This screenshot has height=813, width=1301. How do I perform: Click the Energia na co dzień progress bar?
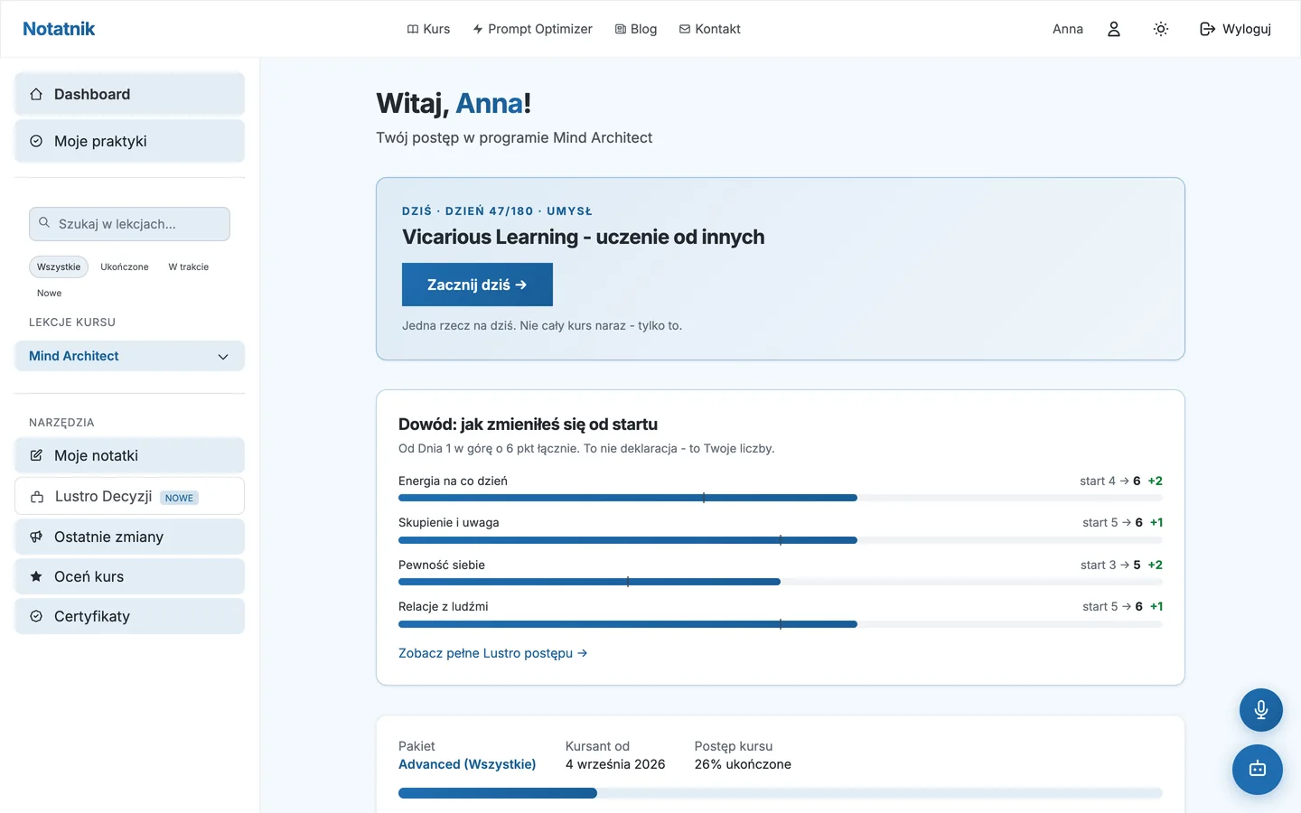tap(781, 498)
